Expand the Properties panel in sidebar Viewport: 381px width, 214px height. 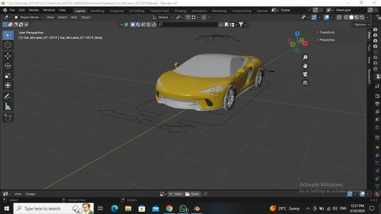pos(327,40)
